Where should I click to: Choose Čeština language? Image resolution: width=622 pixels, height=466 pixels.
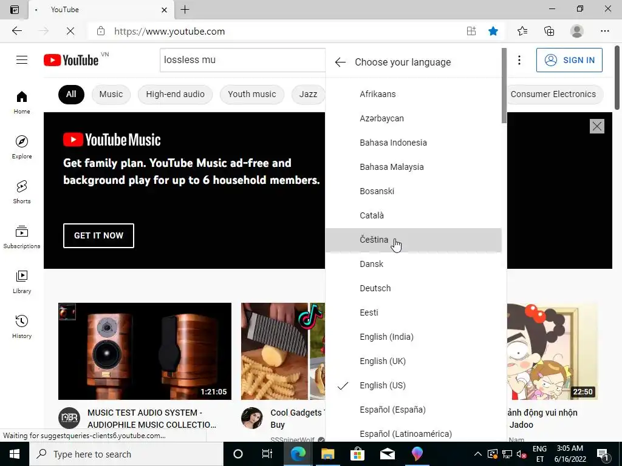click(413, 240)
